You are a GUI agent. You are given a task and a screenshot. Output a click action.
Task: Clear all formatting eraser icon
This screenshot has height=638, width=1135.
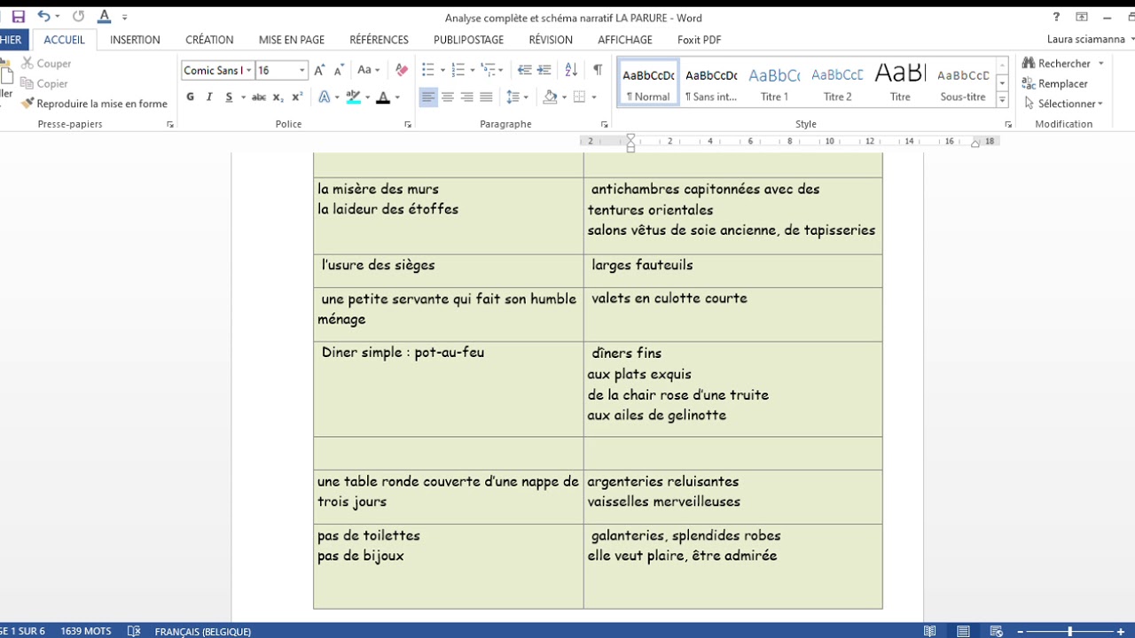[402, 70]
